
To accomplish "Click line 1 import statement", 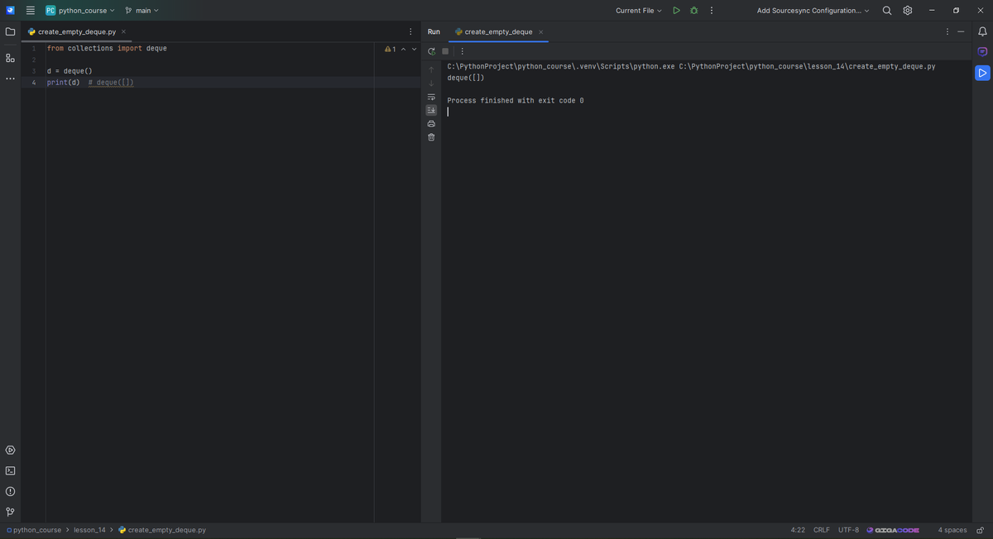I will [107, 49].
